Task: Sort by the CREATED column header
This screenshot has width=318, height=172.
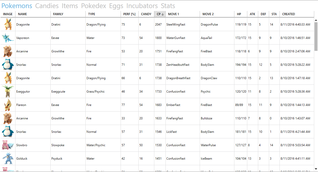Action: pos(289,14)
